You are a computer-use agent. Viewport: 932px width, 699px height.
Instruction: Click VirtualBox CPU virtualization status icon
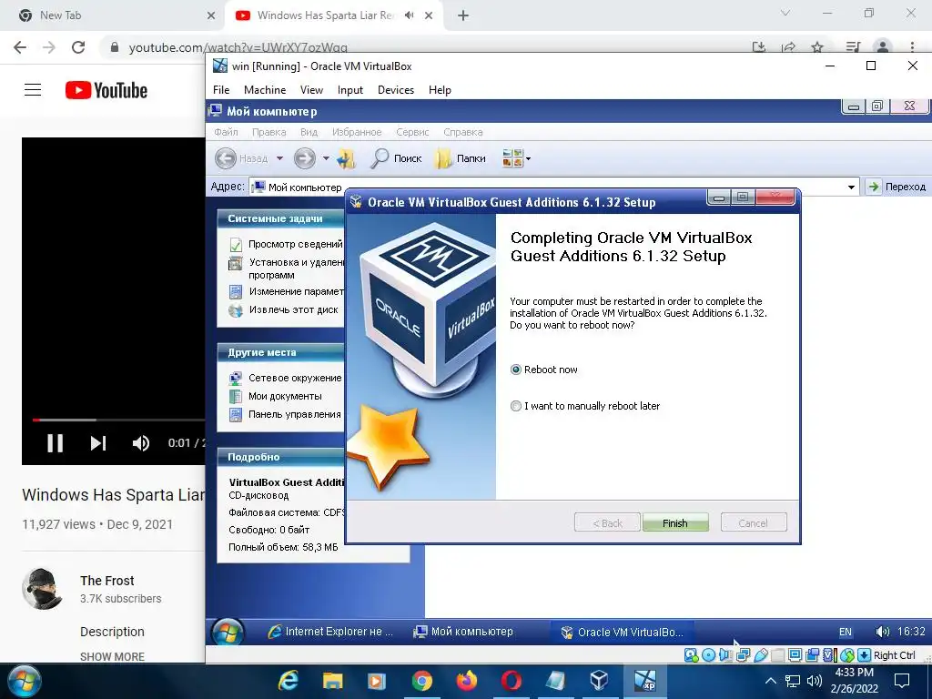point(829,655)
